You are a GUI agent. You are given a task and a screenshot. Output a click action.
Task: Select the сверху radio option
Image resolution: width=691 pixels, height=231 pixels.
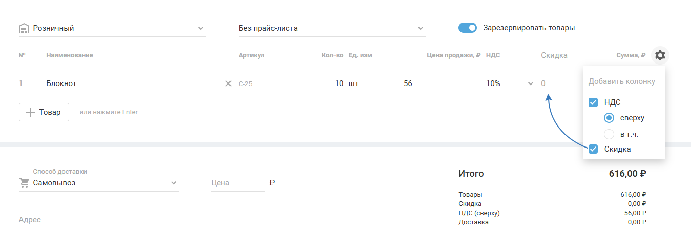609,118
